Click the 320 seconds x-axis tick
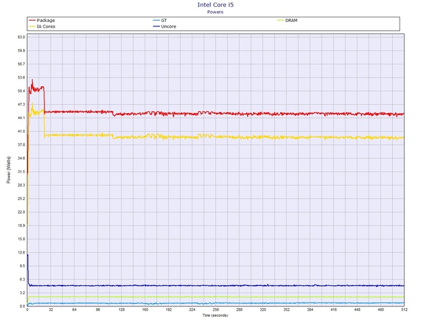This screenshot has width=431, height=323. coord(262,309)
